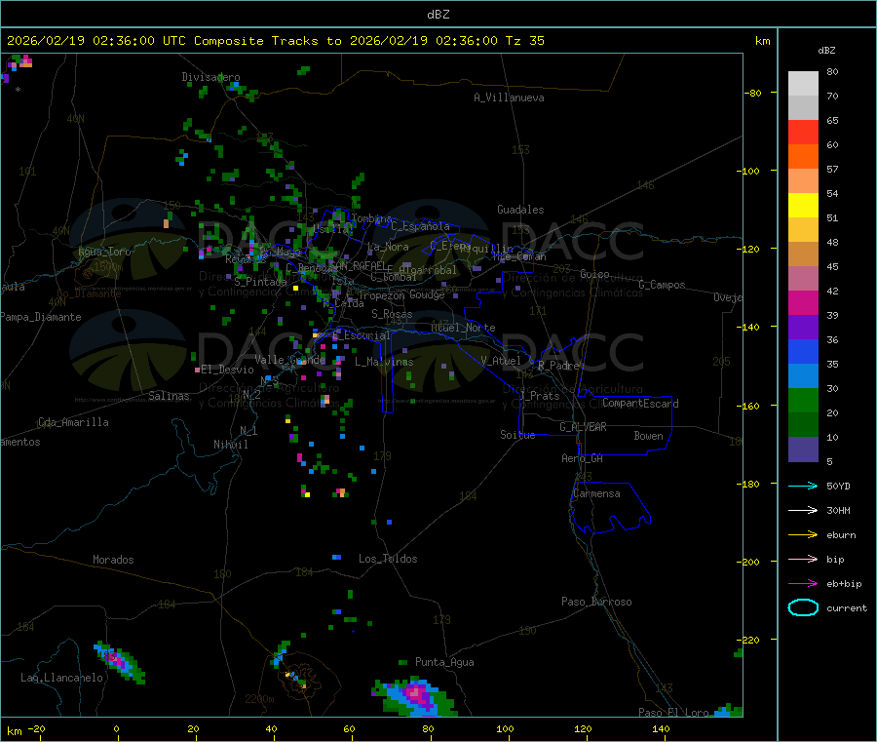Click the Lag.Llancanelo map label
Viewport: 877px width, 742px height.
tap(62, 678)
